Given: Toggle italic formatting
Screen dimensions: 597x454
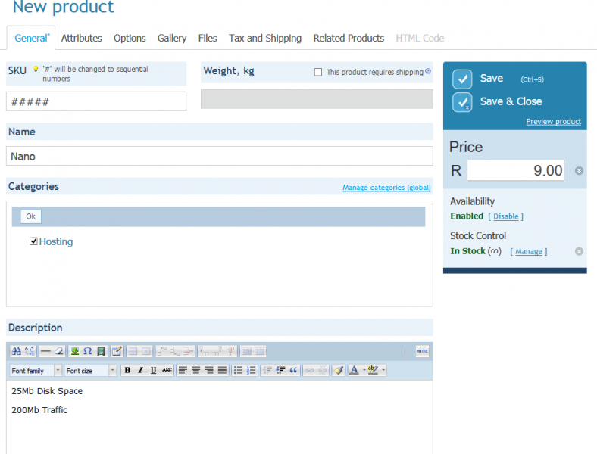Looking at the screenshot, I should pyautogui.click(x=140, y=370).
